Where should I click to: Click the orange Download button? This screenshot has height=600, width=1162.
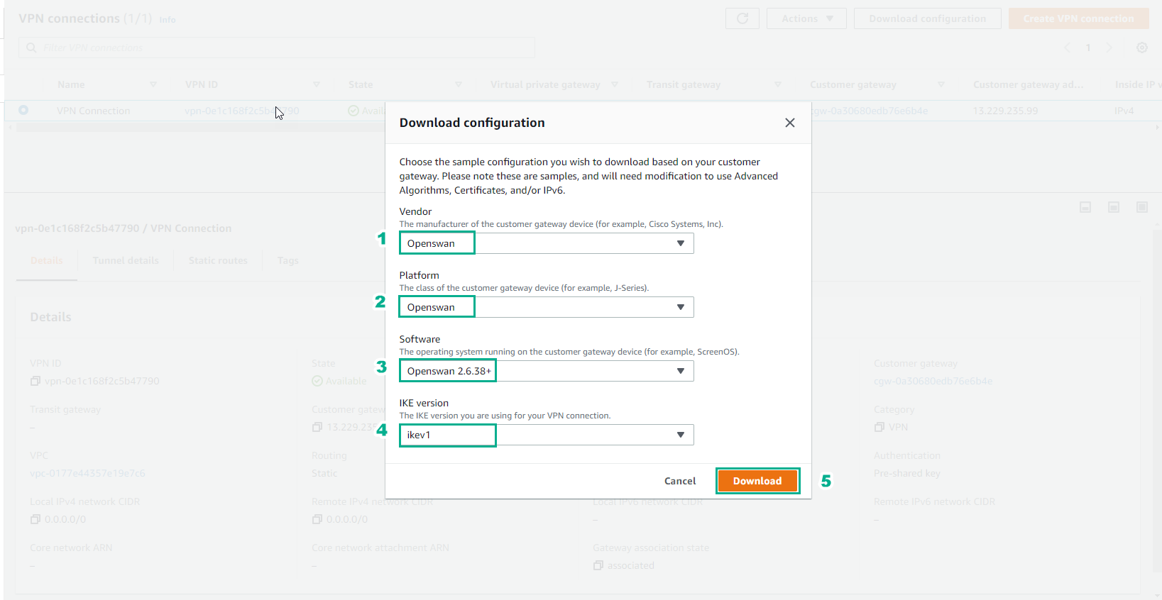[757, 481]
